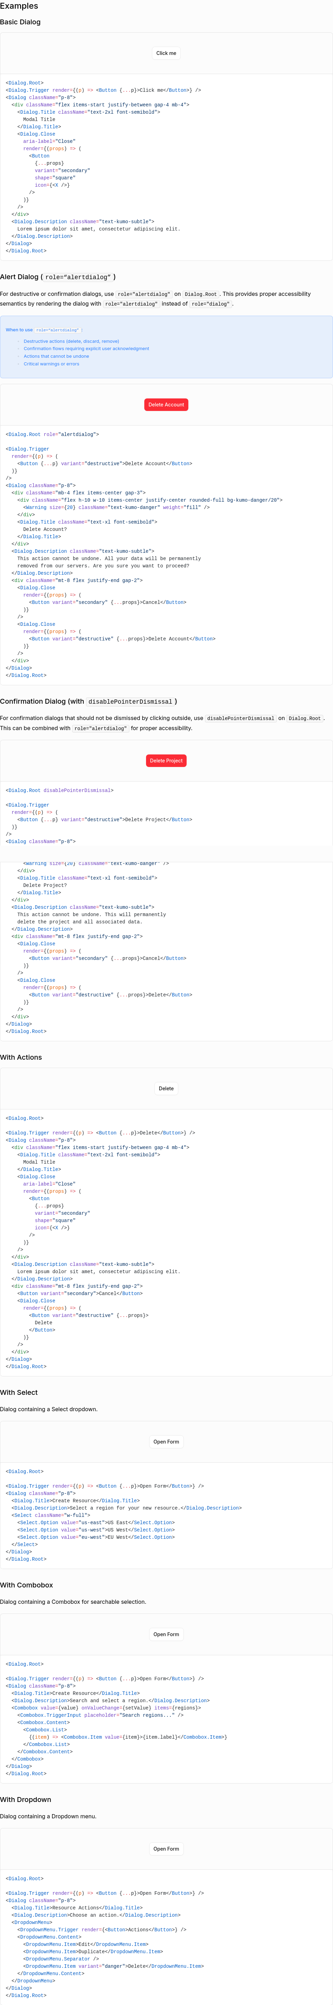Click the Delete button under With Actions
The width and height of the screenshot is (333, 2005).
166,1088
